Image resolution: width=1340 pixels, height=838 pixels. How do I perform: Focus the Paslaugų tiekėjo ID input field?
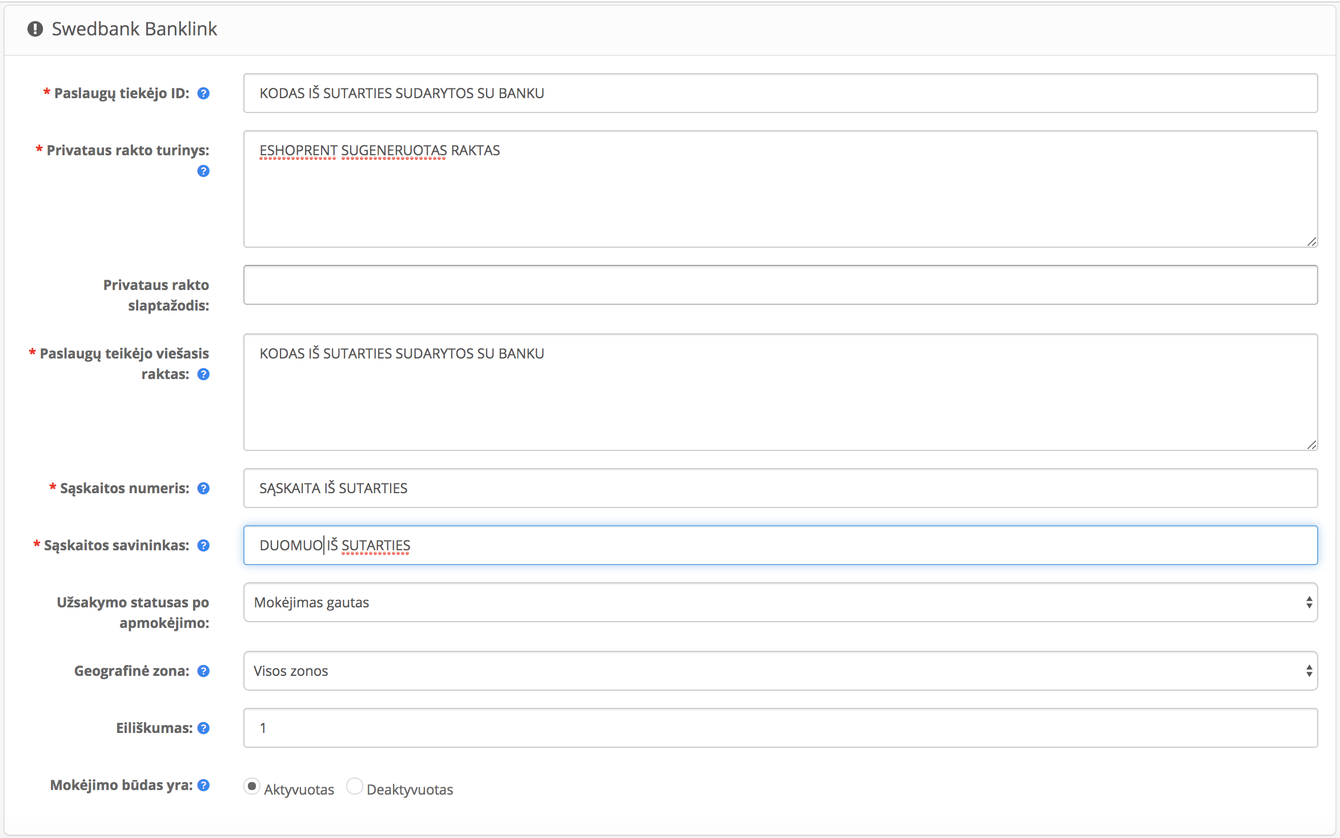coord(780,93)
